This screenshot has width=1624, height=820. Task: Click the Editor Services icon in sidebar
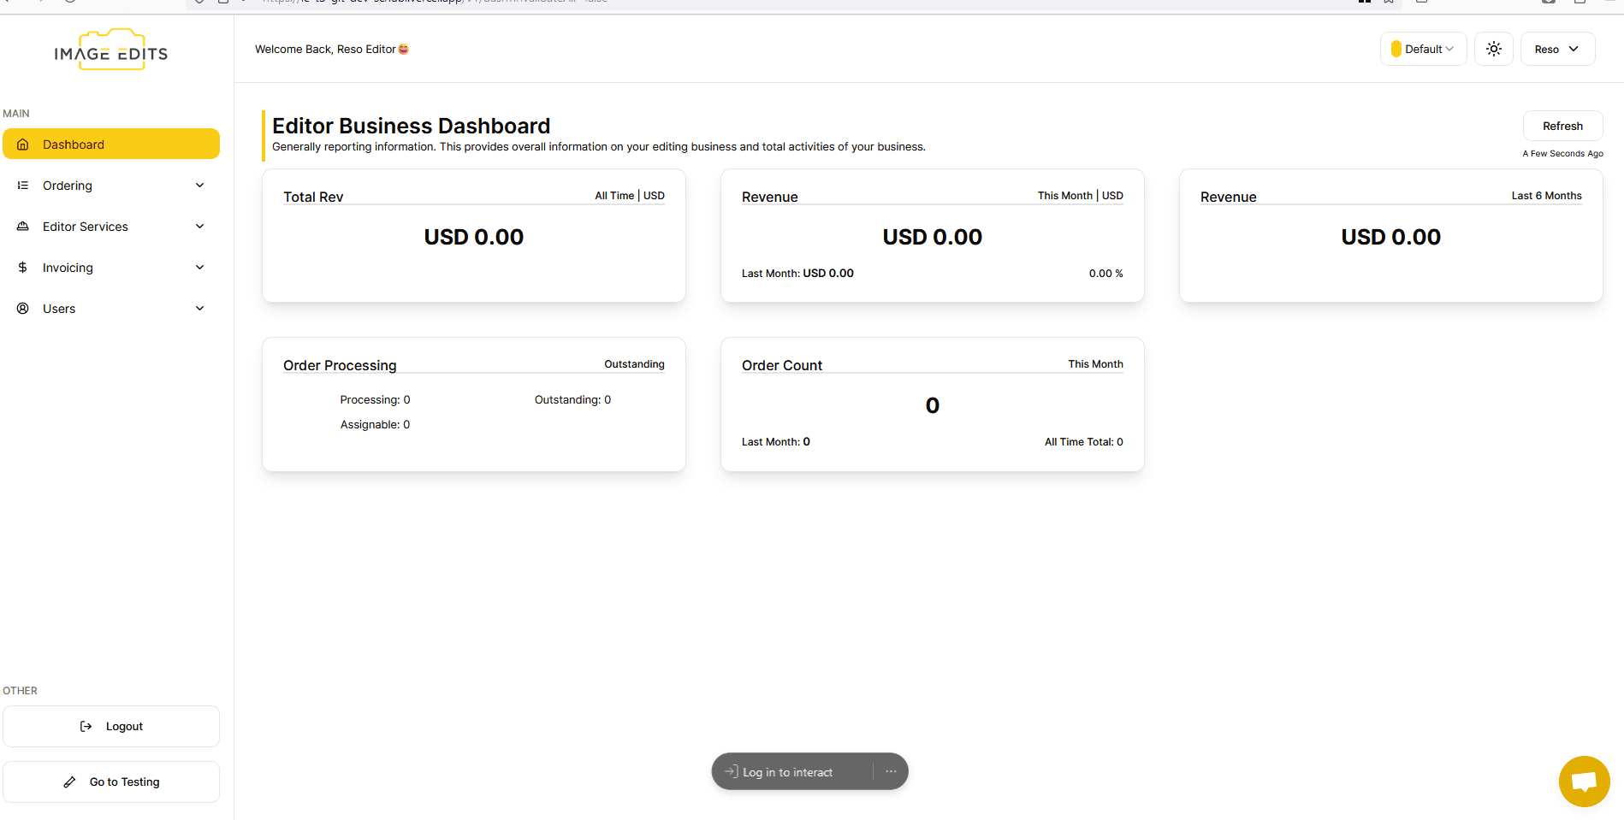click(x=23, y=227)
